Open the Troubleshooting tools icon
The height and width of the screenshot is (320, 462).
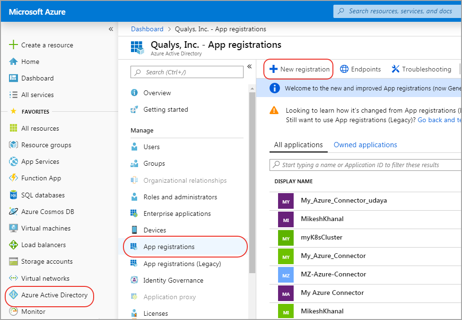click(x=396, y=69)
